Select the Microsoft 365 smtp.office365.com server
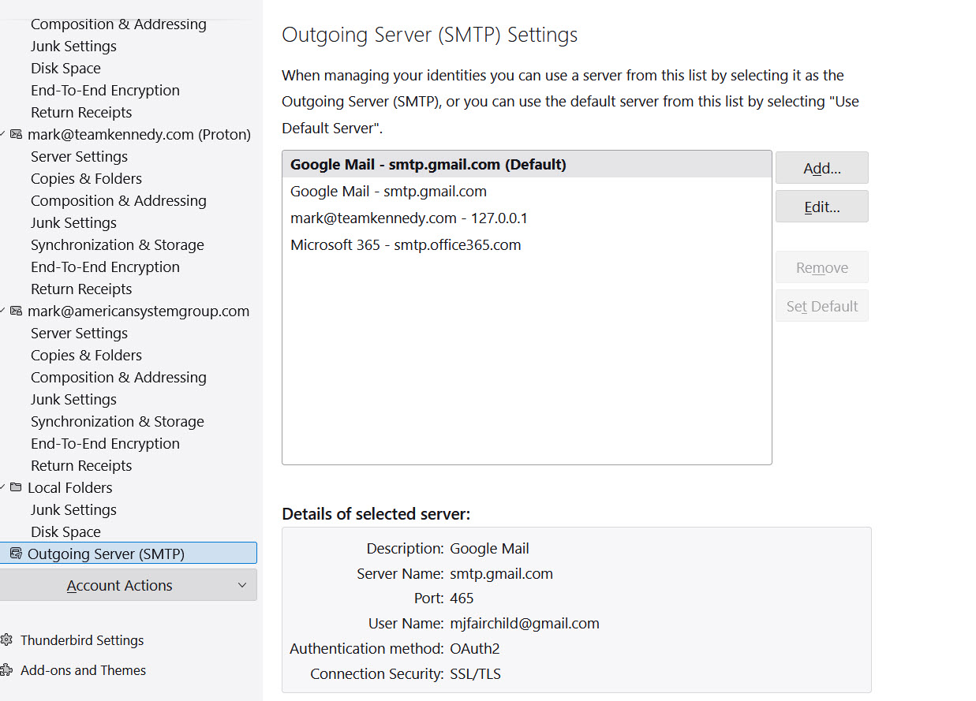The image size is (976, 701). (406, 244)
